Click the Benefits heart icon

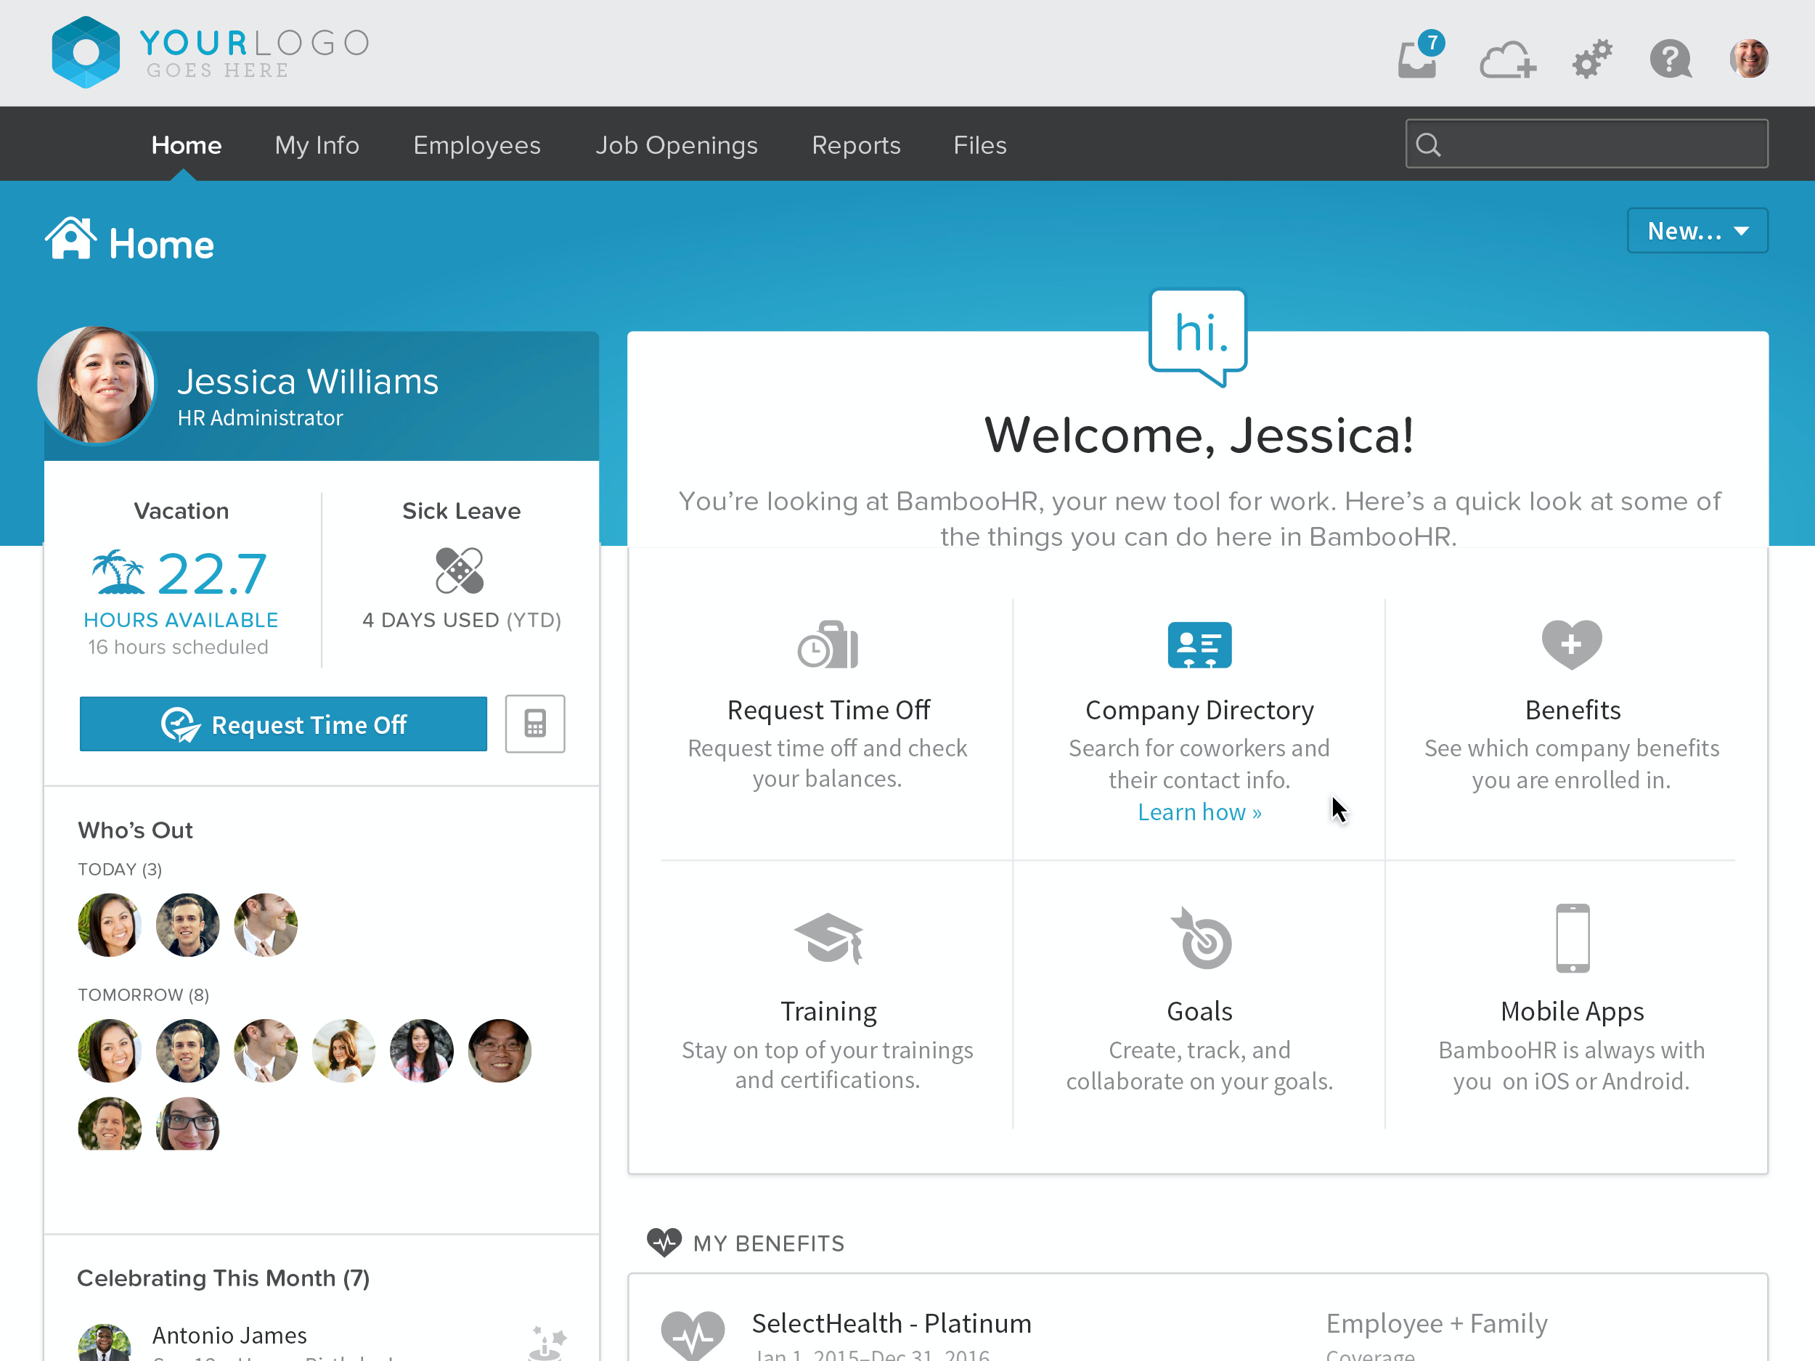(1571, 645)
